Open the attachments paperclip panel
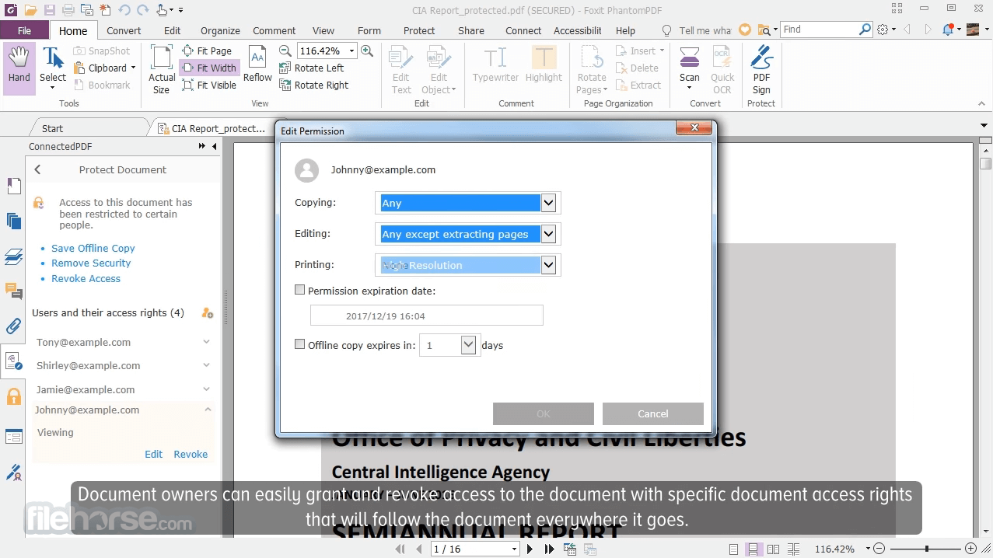This screenshot has height=558, width=993. 13,326
